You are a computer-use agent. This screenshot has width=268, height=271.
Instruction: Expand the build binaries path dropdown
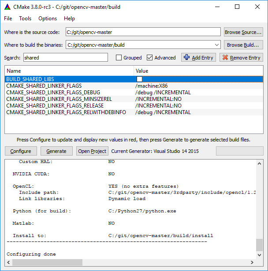point(216,45)
